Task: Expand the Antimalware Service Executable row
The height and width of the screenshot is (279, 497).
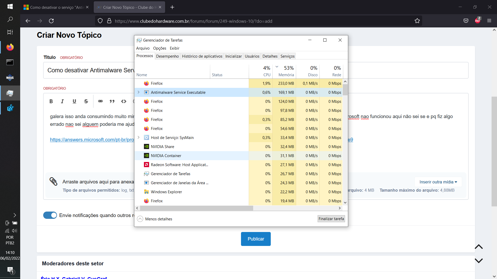Action: pyautogui.click(x=138, y=92)
